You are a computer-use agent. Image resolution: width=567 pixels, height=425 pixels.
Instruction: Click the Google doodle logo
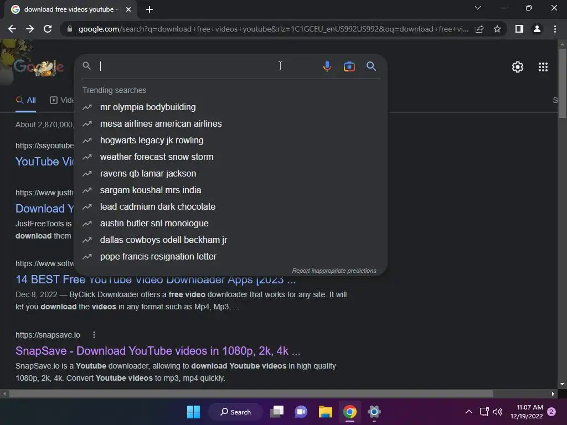click(x=39, y=67)
